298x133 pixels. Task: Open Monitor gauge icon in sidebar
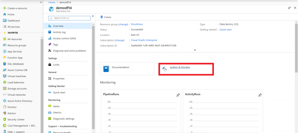pos(5,107)
